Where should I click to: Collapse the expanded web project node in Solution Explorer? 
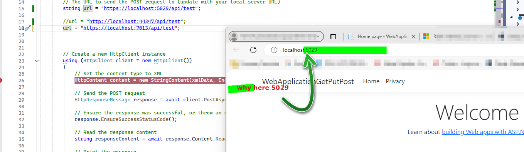click(x=511, y=17)
